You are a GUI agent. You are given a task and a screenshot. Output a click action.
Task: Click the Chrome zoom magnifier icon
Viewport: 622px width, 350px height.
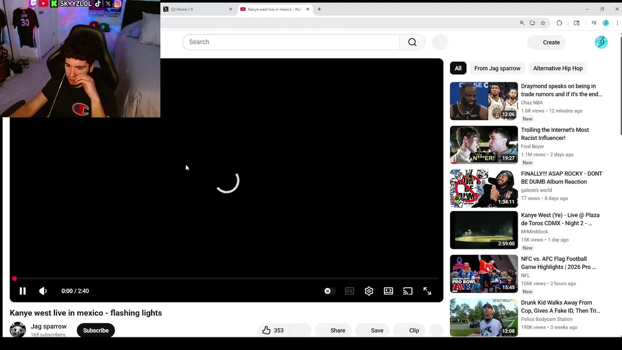[522, 23]
